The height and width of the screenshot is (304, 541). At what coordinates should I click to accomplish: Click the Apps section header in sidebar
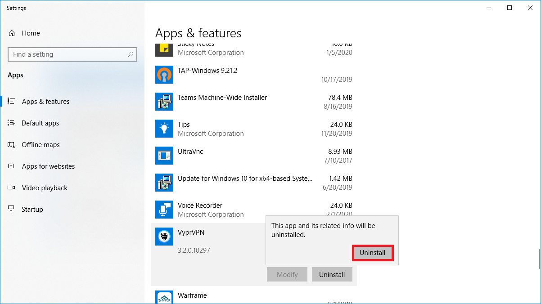point(16,75)
